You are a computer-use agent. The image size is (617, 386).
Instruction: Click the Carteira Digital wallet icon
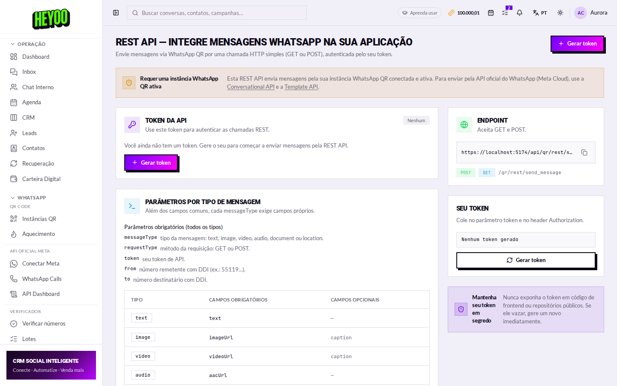pyautogui.click(x=14, y=179)
